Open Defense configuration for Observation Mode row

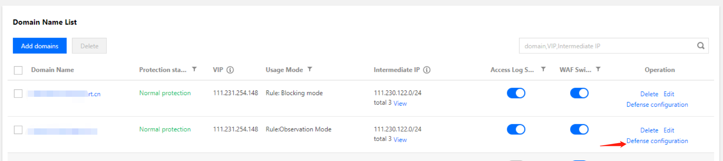click(657, 141)
